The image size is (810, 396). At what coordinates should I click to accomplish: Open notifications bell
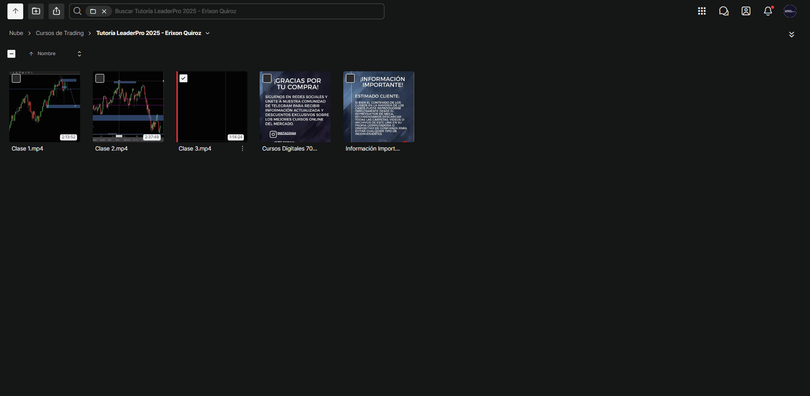768,11
